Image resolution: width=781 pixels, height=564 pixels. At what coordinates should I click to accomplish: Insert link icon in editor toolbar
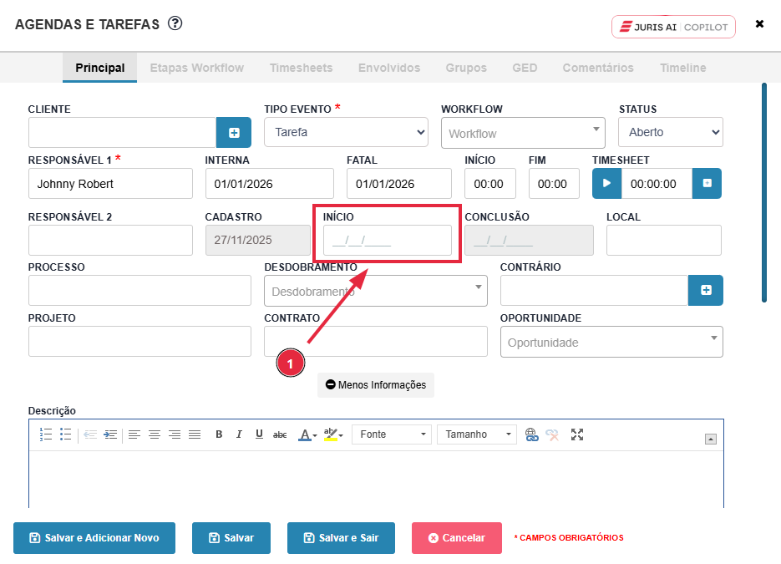[x=531, y=434]
